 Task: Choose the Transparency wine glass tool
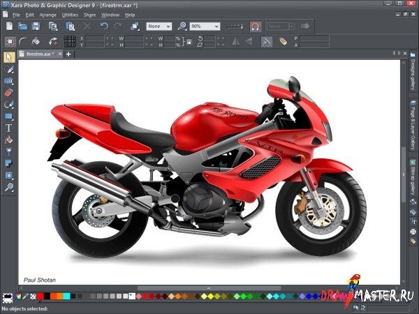(9, 151)
